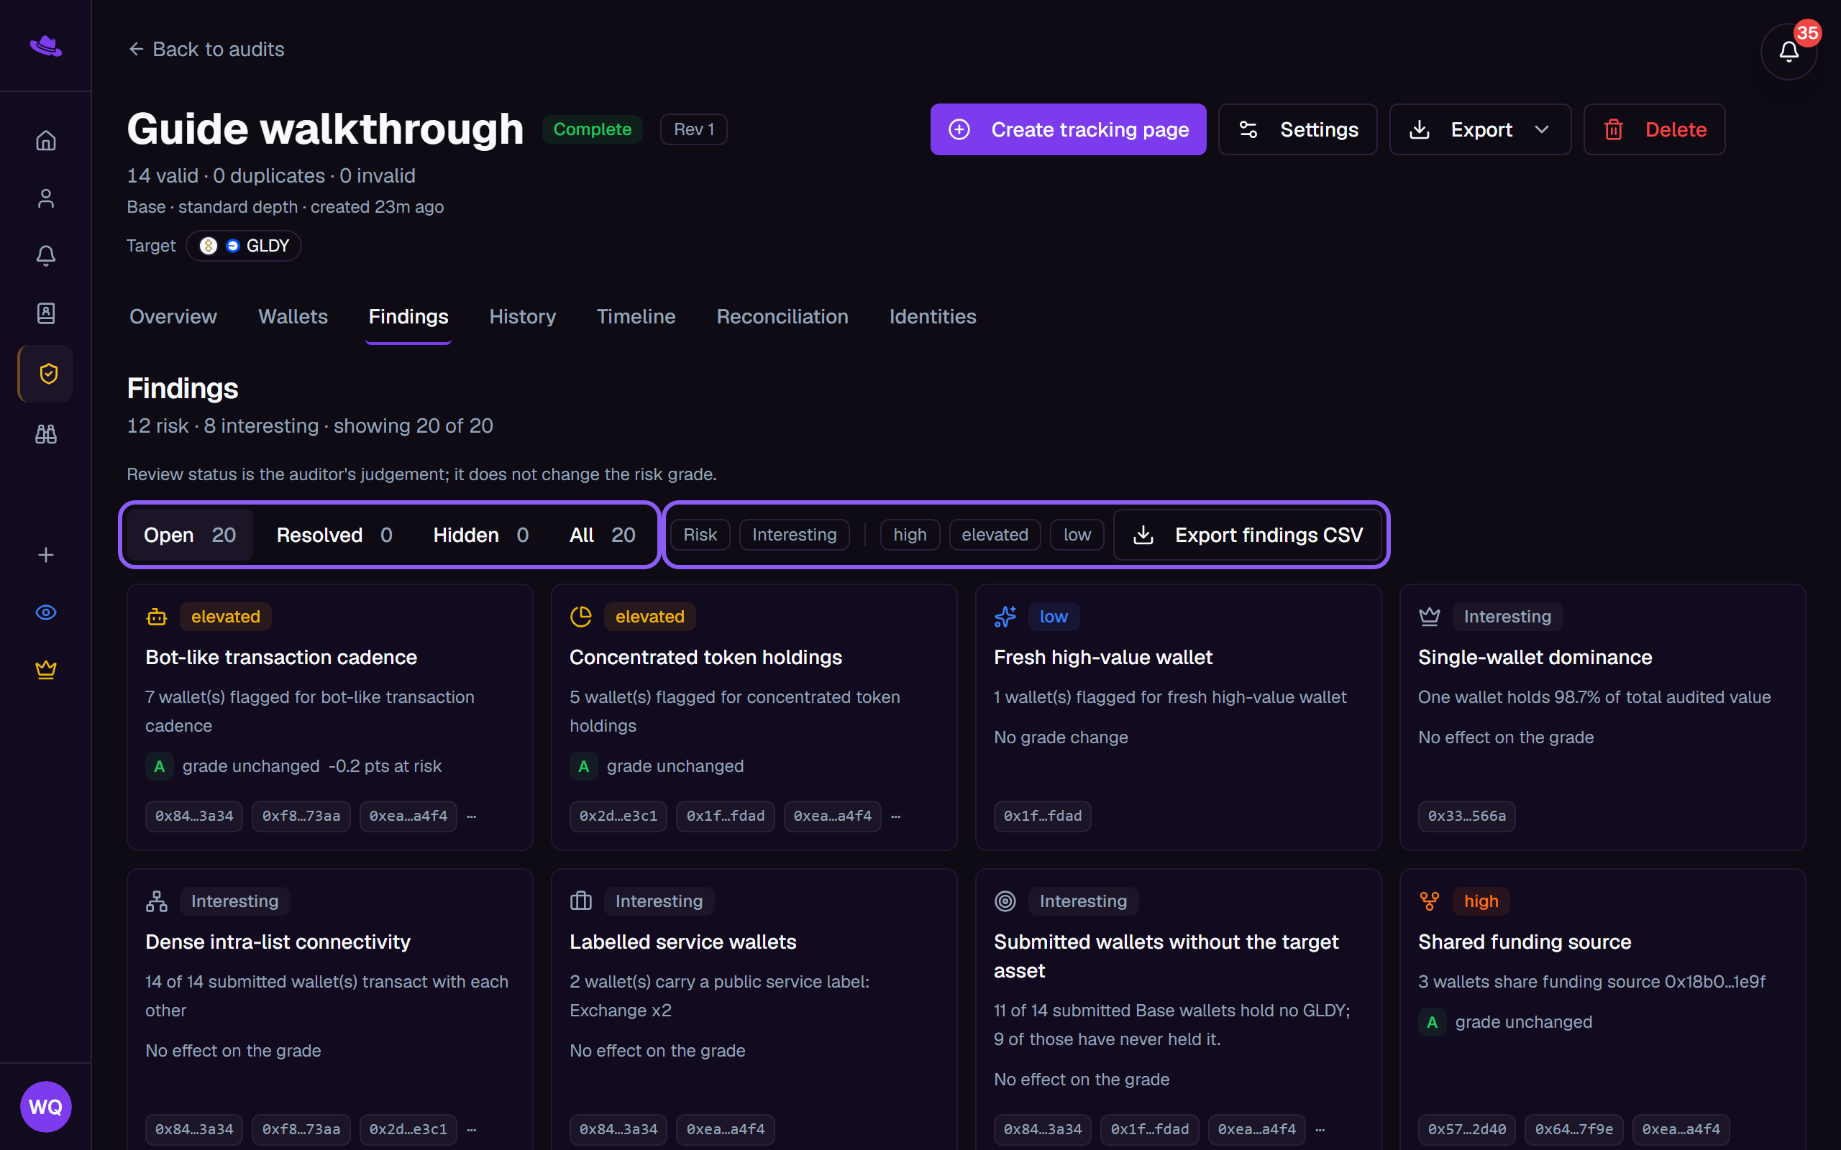The image size is (1841, 1150).
Task: Open the Export dropdown menu
Action: [1480, 129]
